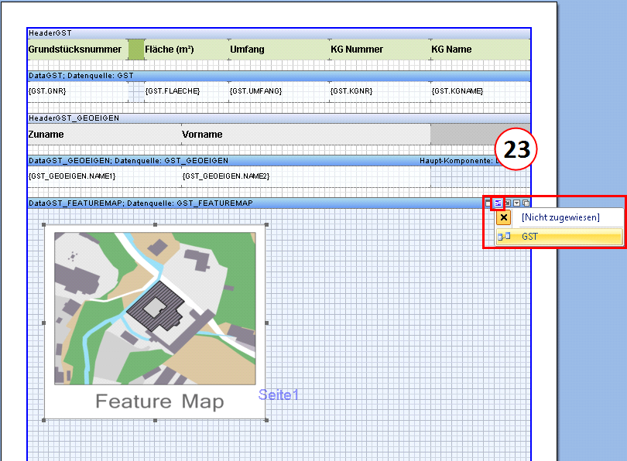
Task: Click the {GST.KGNAME} field
Action: coord(457,91)
